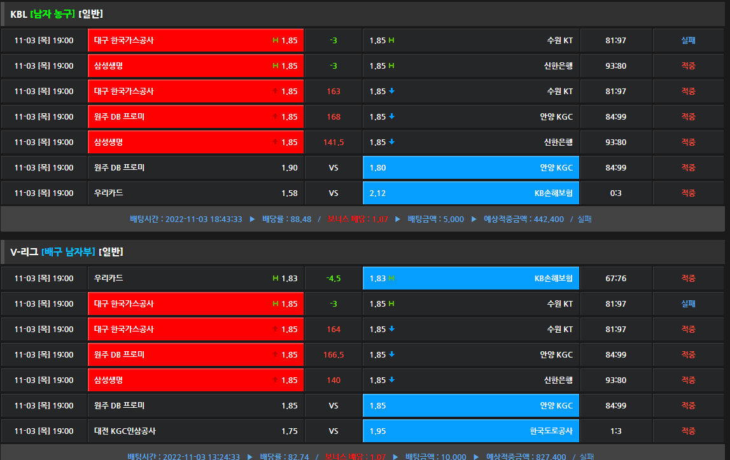Click red up arrow in the 168 over/under row
This screenshot has height=460, width=730.
point(275,117)
